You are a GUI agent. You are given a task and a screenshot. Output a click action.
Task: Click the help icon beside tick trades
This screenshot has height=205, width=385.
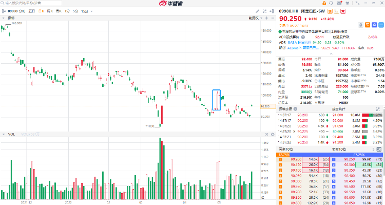point(295,109)
